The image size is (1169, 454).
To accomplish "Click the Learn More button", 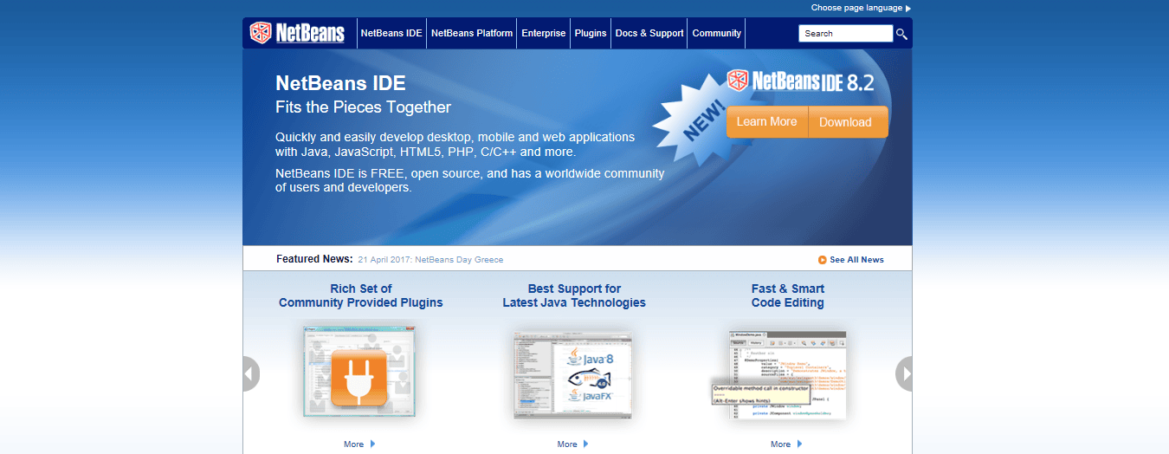I will pyautogui.click(x=766, y=122).
